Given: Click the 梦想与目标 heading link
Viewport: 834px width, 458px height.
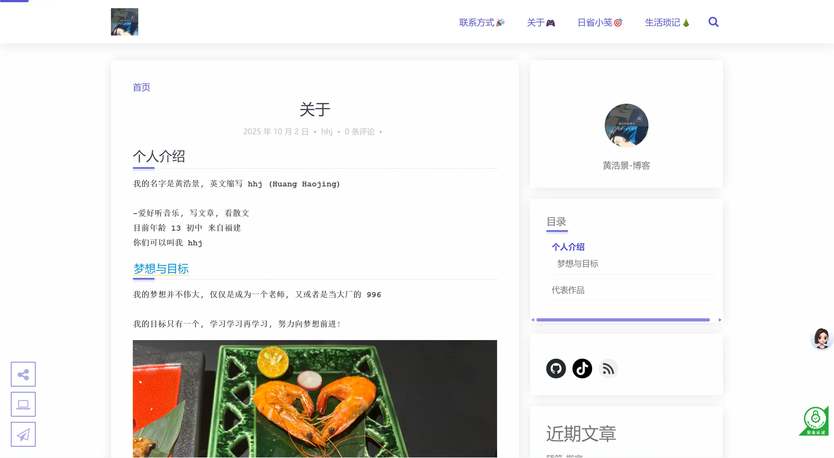Looking at the screenshot, I should pyautogui.click(x=161, y=269).
